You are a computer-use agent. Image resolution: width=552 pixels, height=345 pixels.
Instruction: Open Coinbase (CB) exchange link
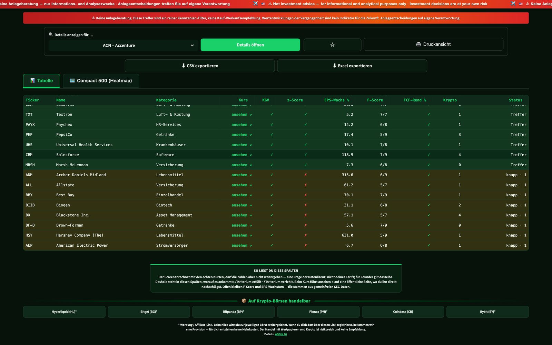click(x=403, y=312)
